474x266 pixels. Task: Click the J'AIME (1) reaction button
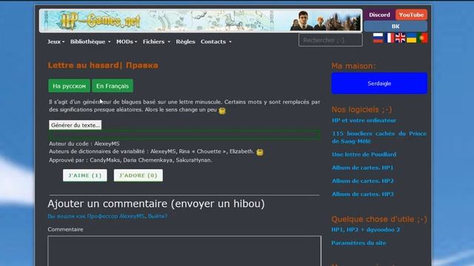tap(85, 176)
